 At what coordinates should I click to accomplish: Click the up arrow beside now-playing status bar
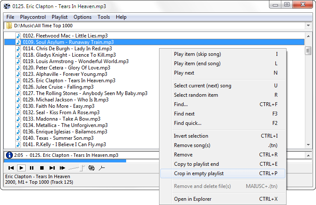click(308, 156)
